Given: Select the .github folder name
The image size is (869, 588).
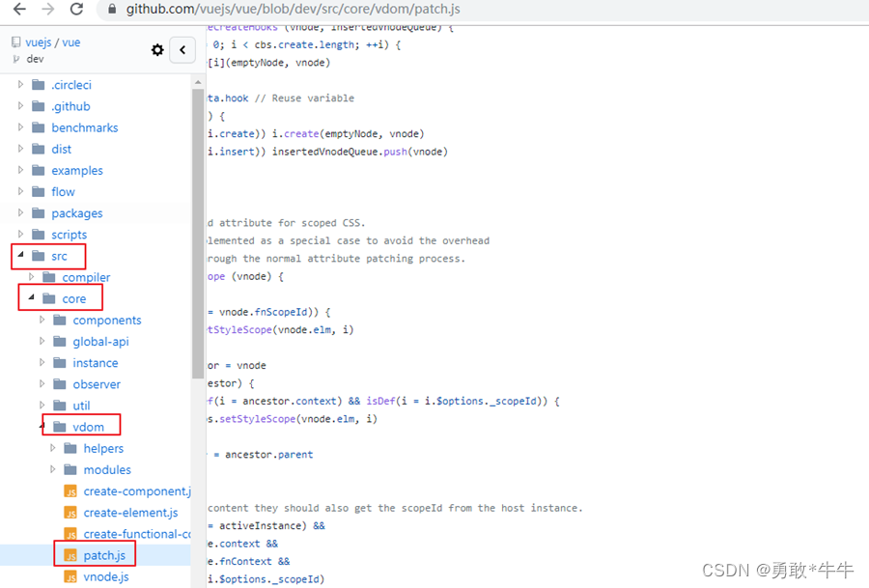Looking at the screenshot, I should tap(70, 106).
